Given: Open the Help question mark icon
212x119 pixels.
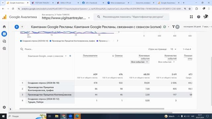Looking at the screenshot, I should (x=198, y=17).
